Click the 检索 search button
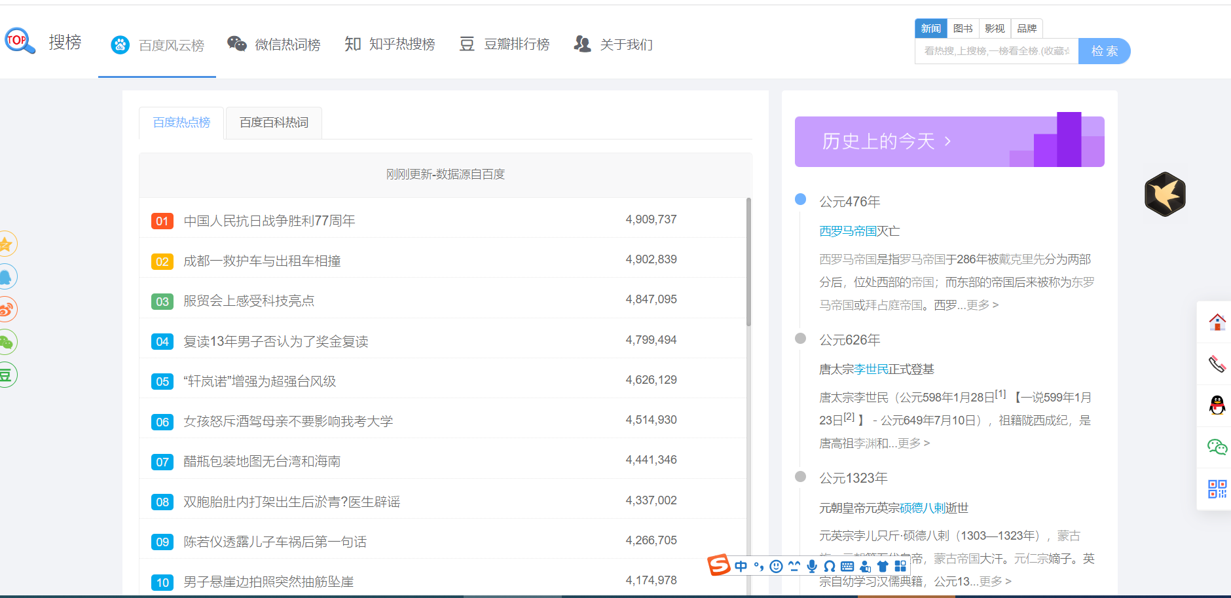 tap(1104, 51)
